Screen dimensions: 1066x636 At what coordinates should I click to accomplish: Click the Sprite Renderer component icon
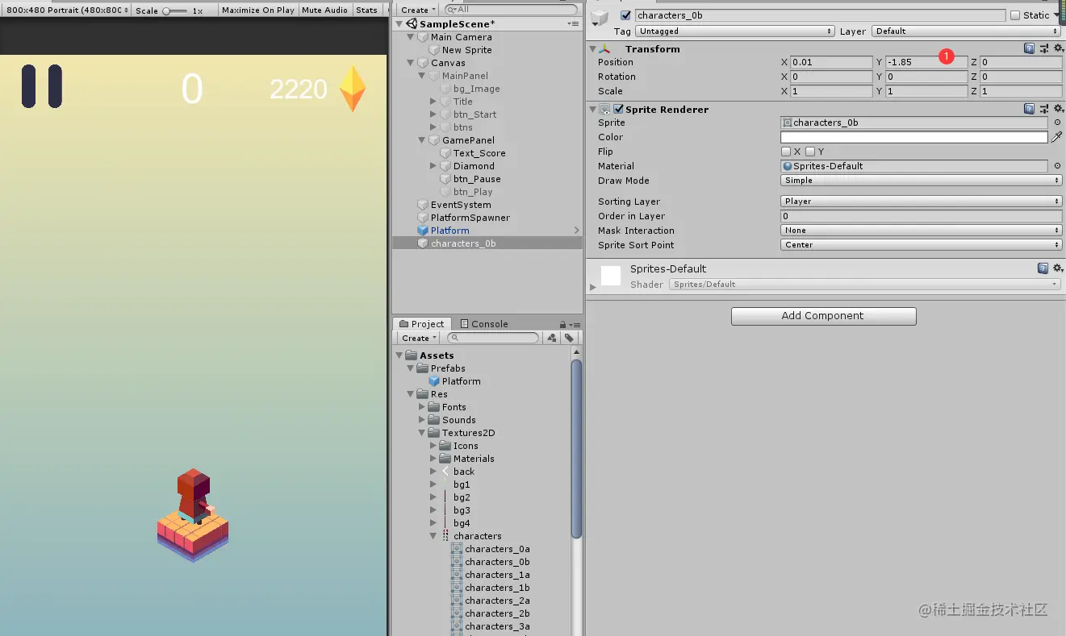[604, 110]
